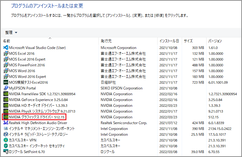
Task: Click the 6.0.1.8339 version cell
Action: pos(216,123)
